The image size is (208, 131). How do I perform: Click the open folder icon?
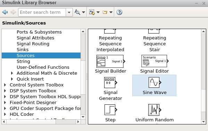(105, 12)
